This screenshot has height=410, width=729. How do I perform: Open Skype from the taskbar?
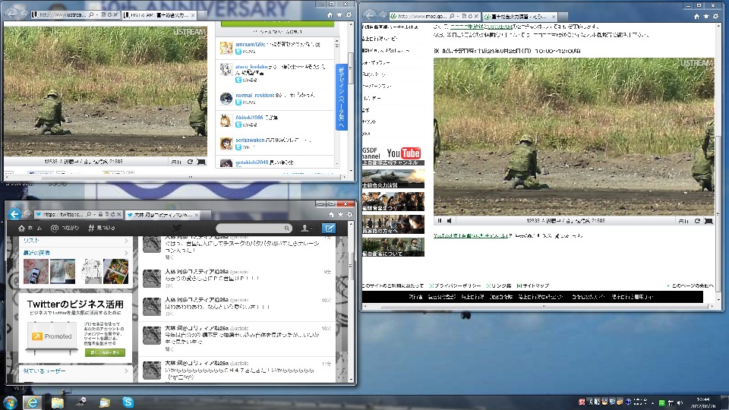[x=128, y=402]
